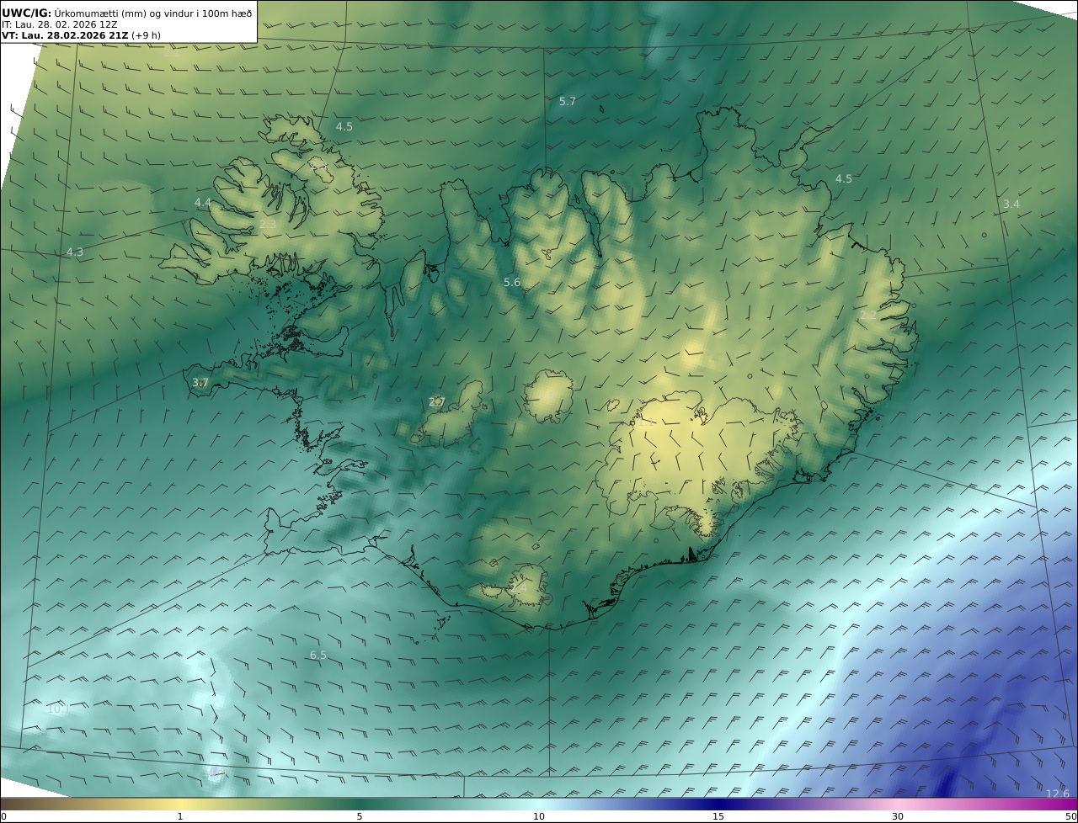Click the 3.7 value at the Snæfellsnes tip
The height and width of the screenshot is (823, 1078).
200,382
